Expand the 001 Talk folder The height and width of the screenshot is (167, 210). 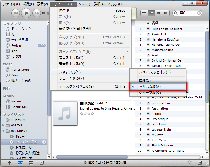4,125
